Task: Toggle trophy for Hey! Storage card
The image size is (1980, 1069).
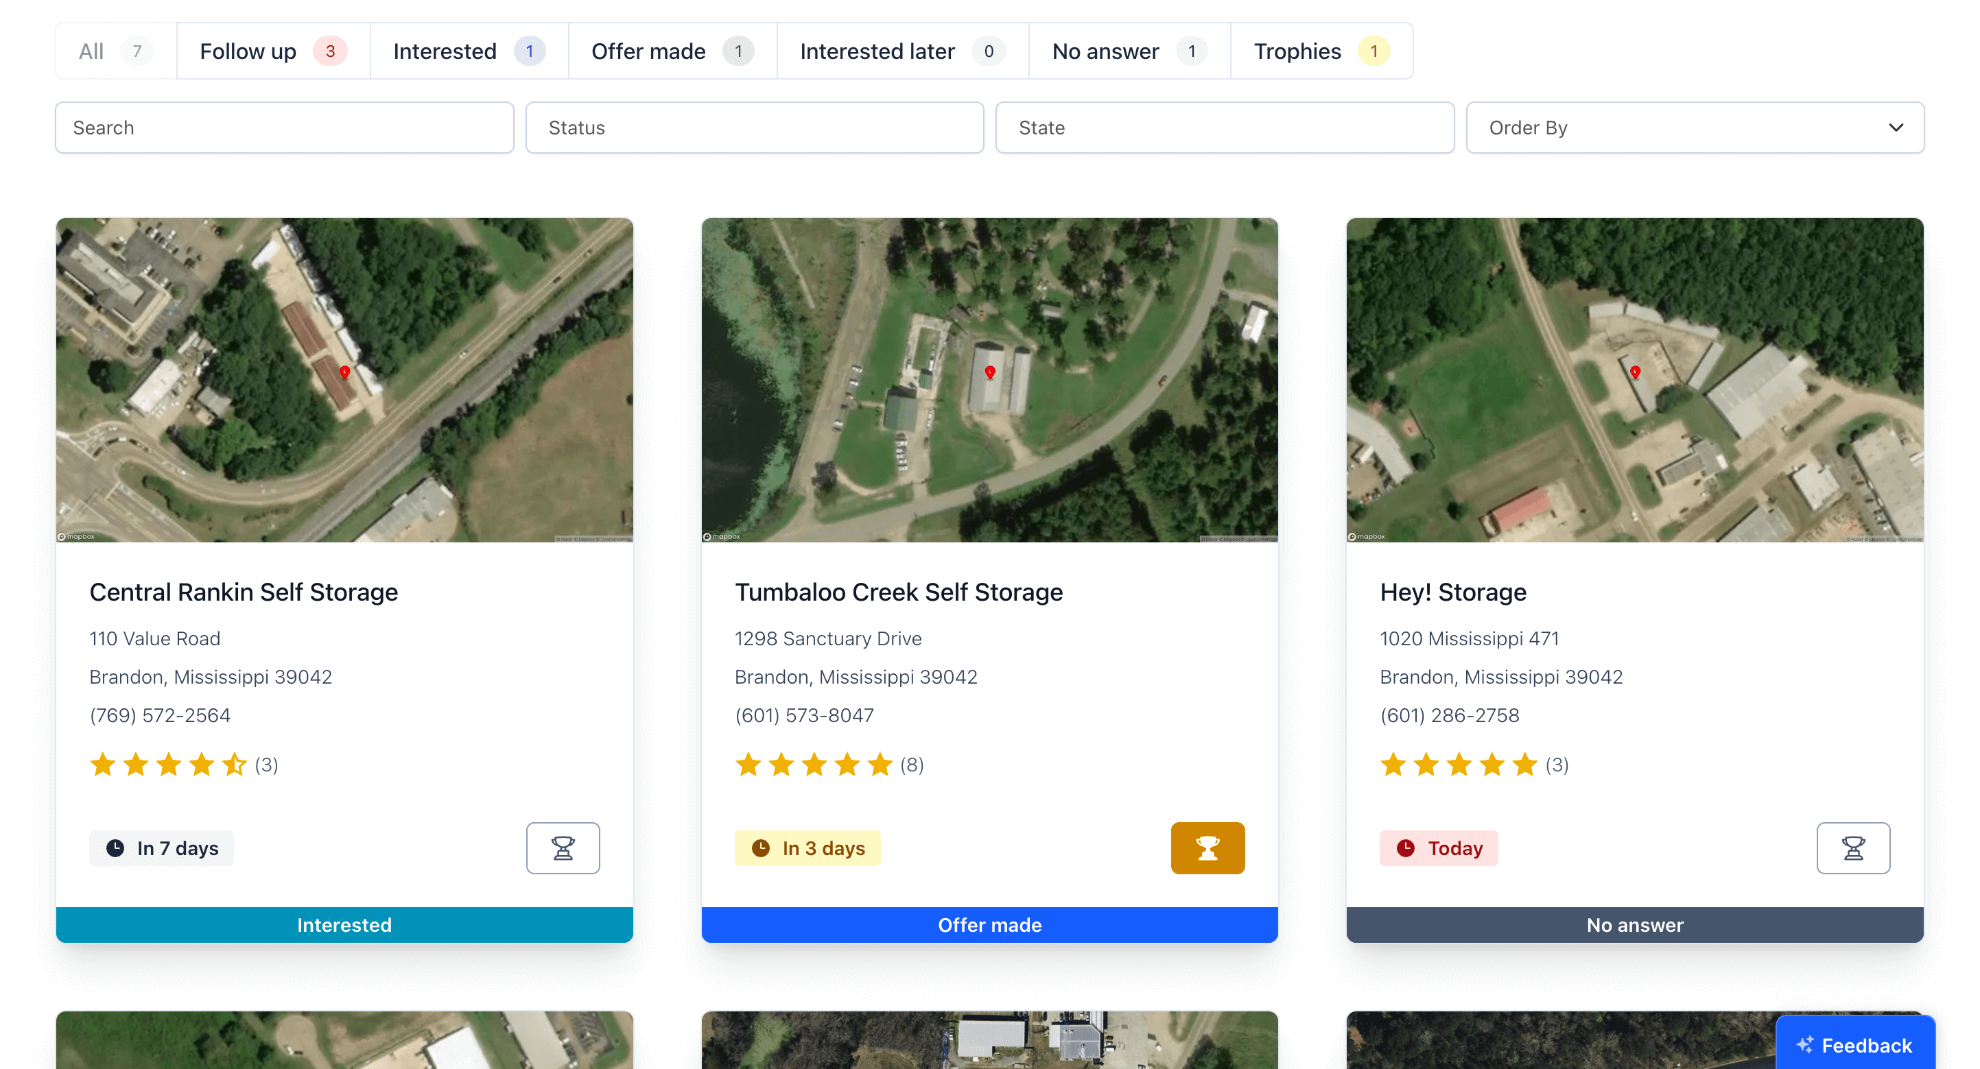Action: pyautogui.click(x=1853, y=848)
